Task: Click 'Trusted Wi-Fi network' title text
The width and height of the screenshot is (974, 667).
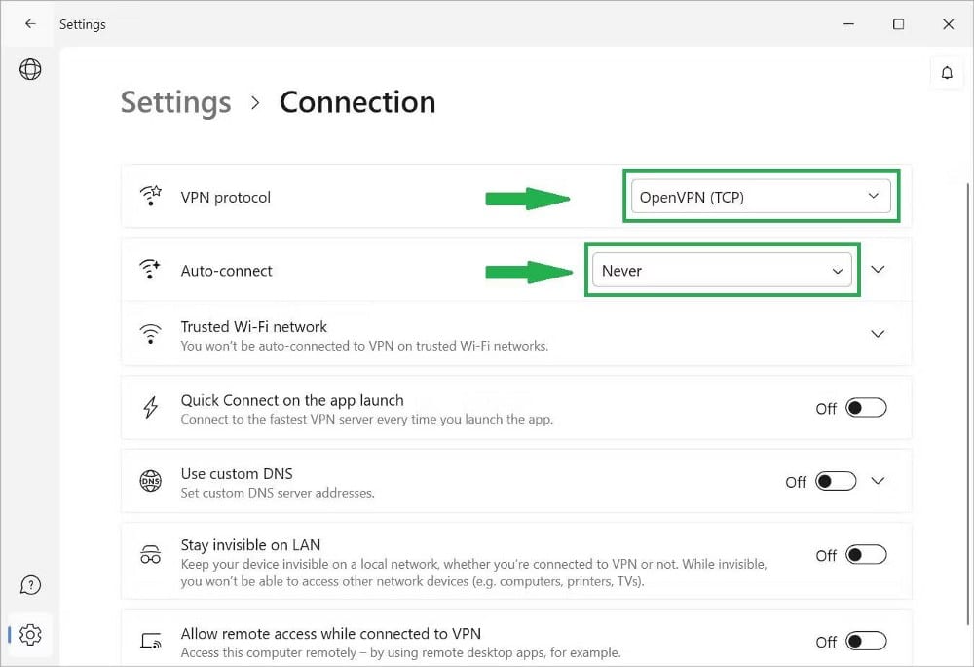Action: click(x=253, y=326)
